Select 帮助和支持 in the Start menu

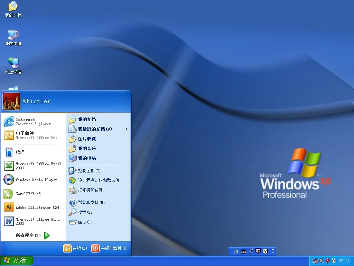[89, 202]
